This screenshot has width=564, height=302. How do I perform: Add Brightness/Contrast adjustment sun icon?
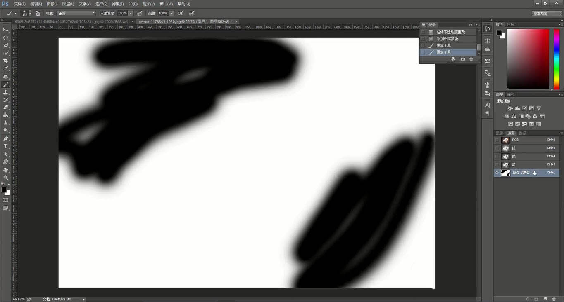point(510,108)
